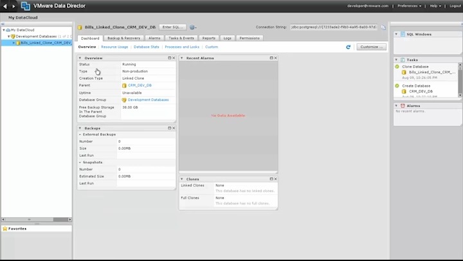This screenshot has height=261, width=463.
Task: Collapse the Tasks side panel
Action: 396,60
